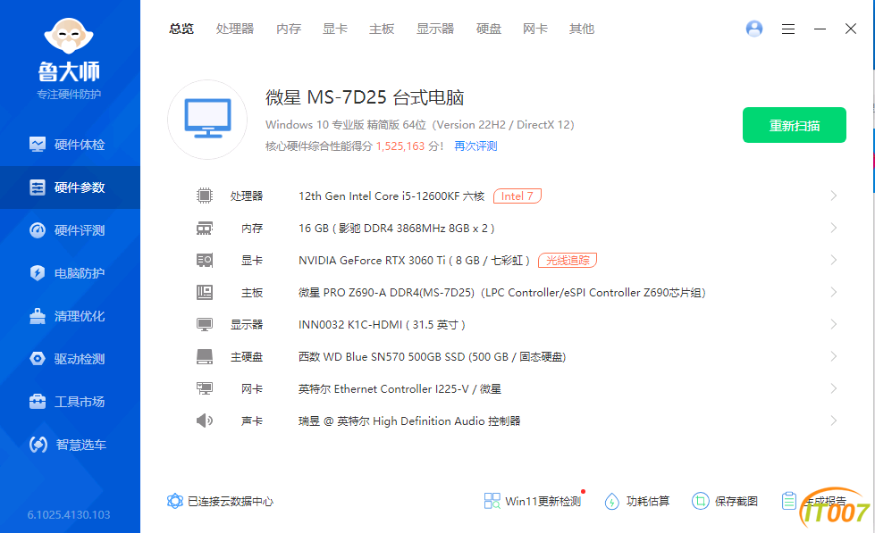Switch to the 其他 tab
Screen dimensions: 875x533
(x=582, y=29)
